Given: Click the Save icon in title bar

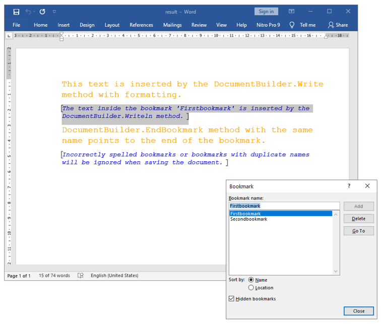Looking at the screenshot, I should 16,12.
